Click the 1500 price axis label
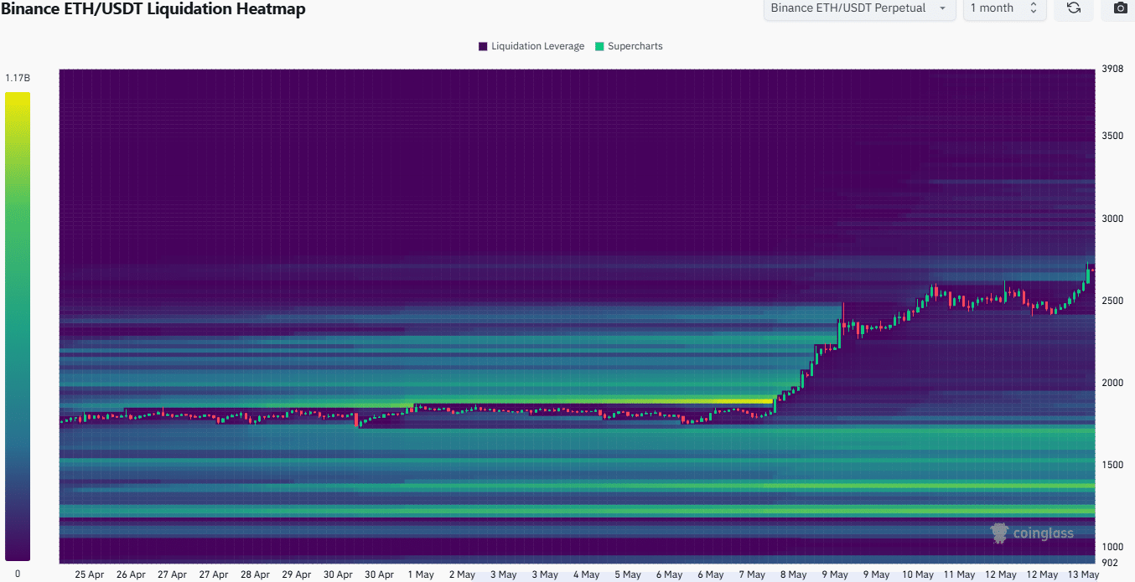The image size is (1135, 582). (x=1113, y=465)
